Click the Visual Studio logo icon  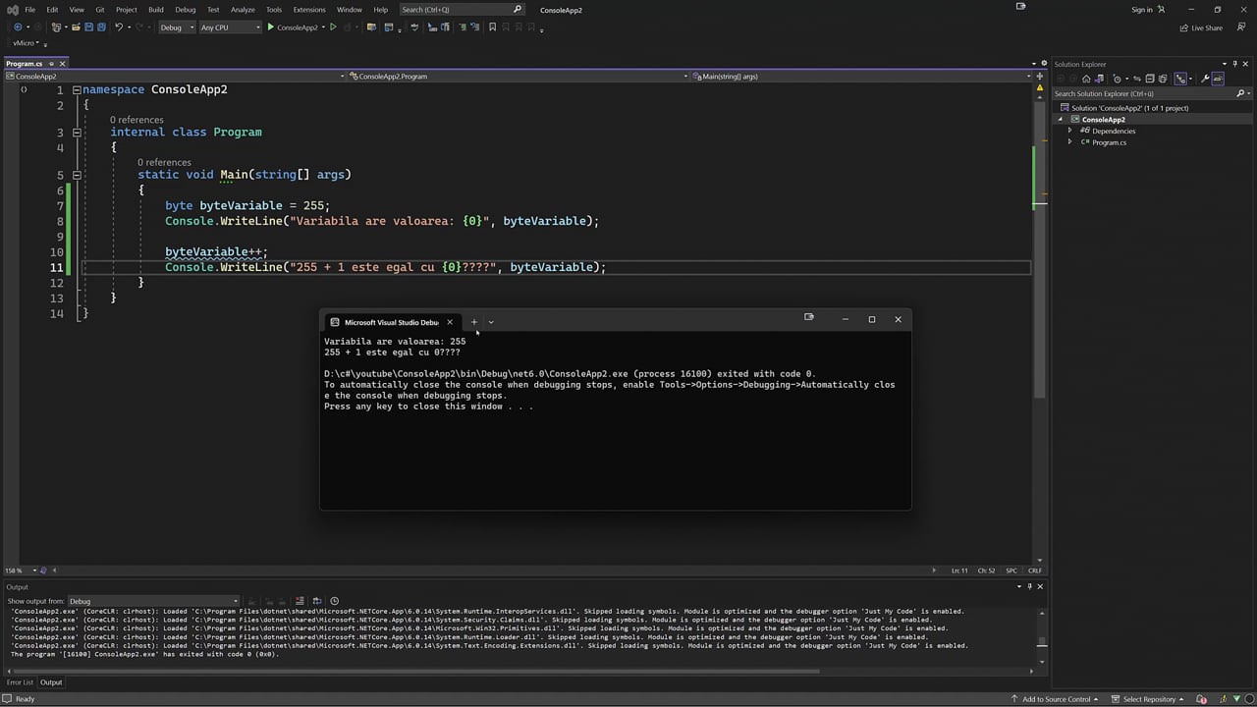click(x=13, y=10)
